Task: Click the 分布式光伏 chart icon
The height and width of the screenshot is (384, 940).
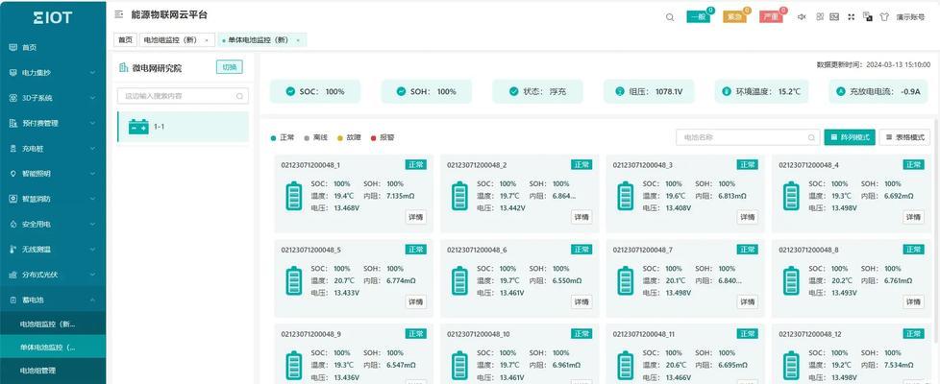Action: point(13,275)
